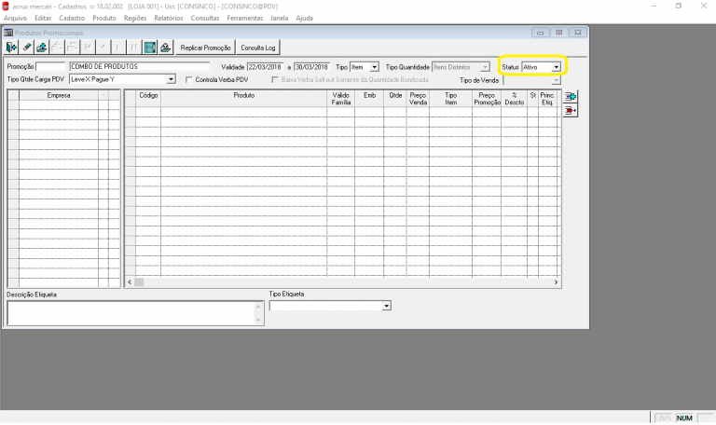This screenshot has width=716, height=425.
Task: Click the product grid horizontal scrollbar thumb
Action: pyautogui.click(x=139, y=282)
